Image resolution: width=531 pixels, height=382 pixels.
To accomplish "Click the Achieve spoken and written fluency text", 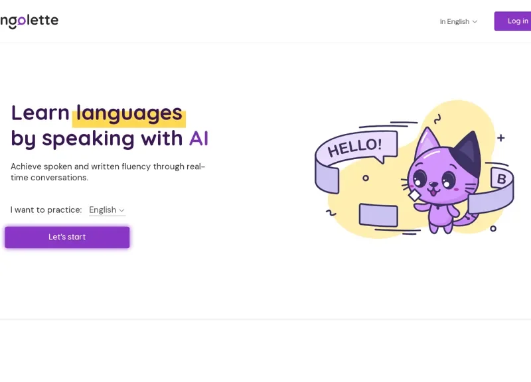I will tap(108, 172).
